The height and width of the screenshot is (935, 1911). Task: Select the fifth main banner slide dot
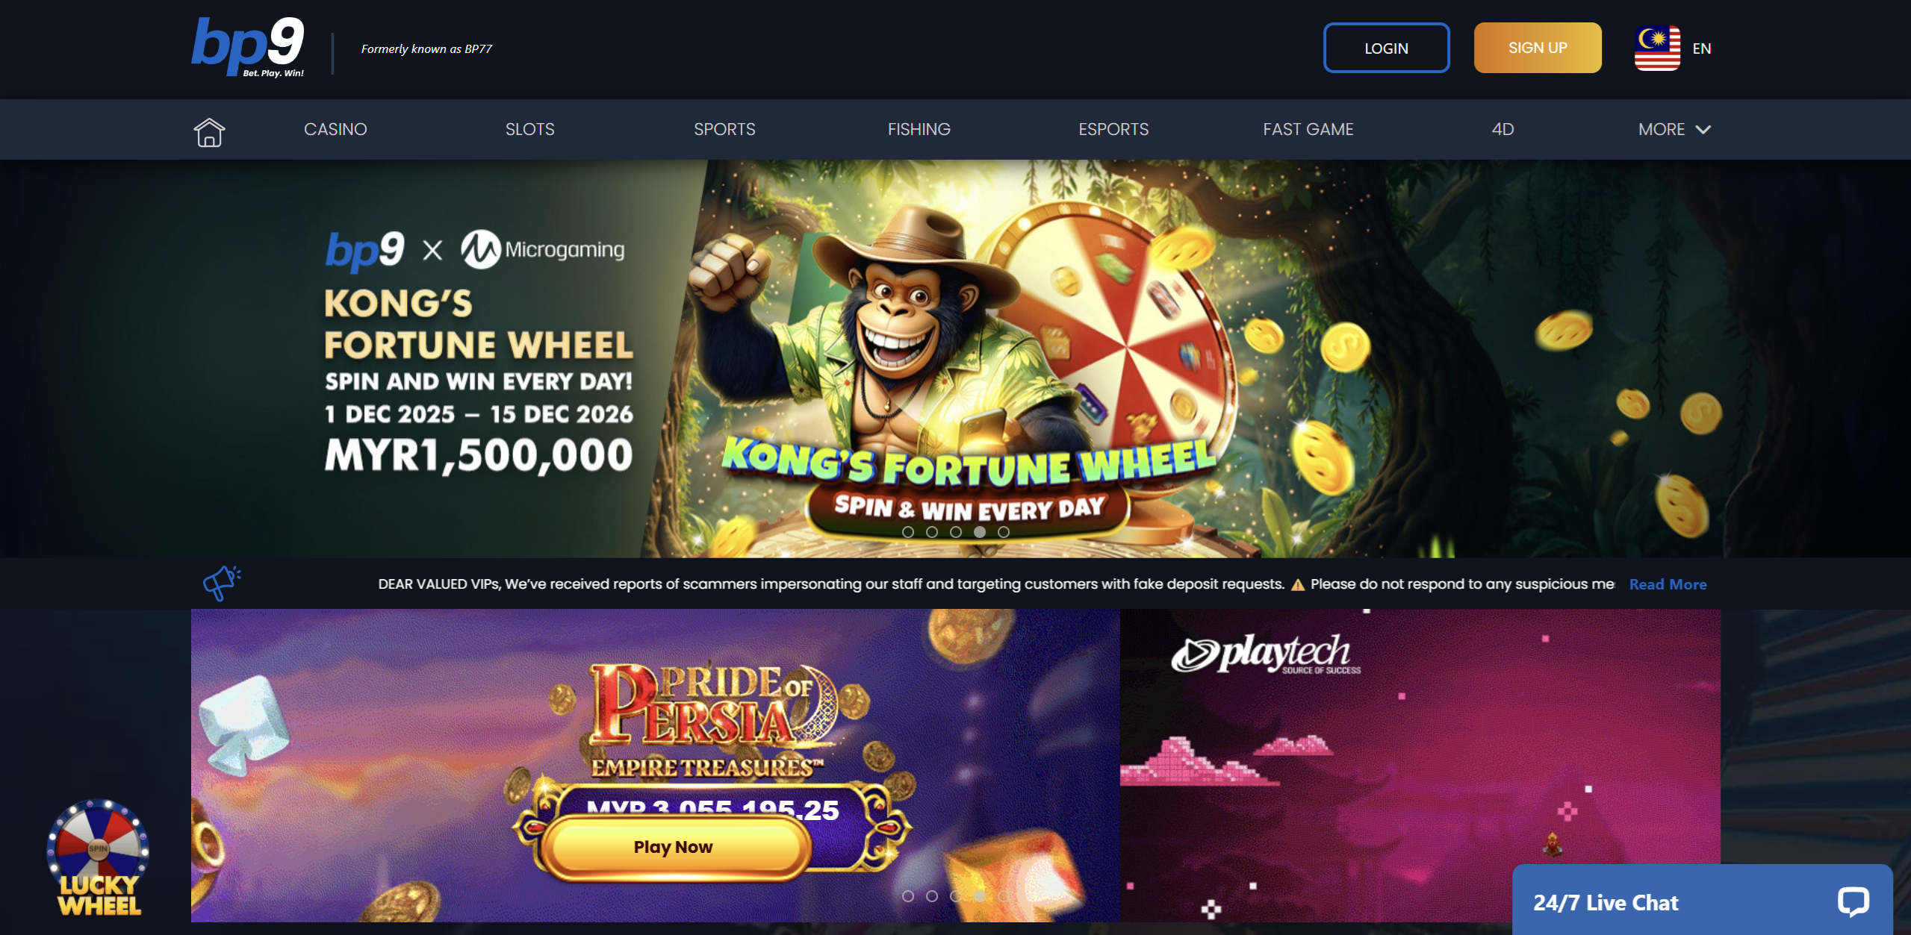1004,532
